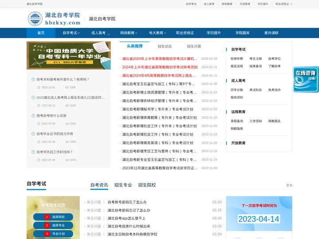
Task: Open article 湖北自考新增商务英语（专科）专业考试计划
Action: [x=158, y=143]
